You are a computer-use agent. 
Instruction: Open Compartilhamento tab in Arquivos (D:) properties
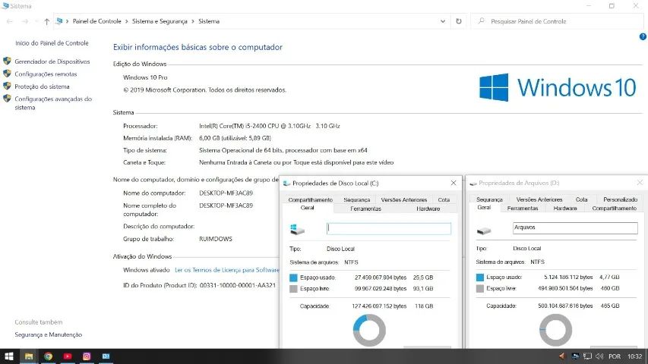coord(614,209)
